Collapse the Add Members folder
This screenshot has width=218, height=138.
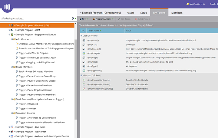(12, 39)
